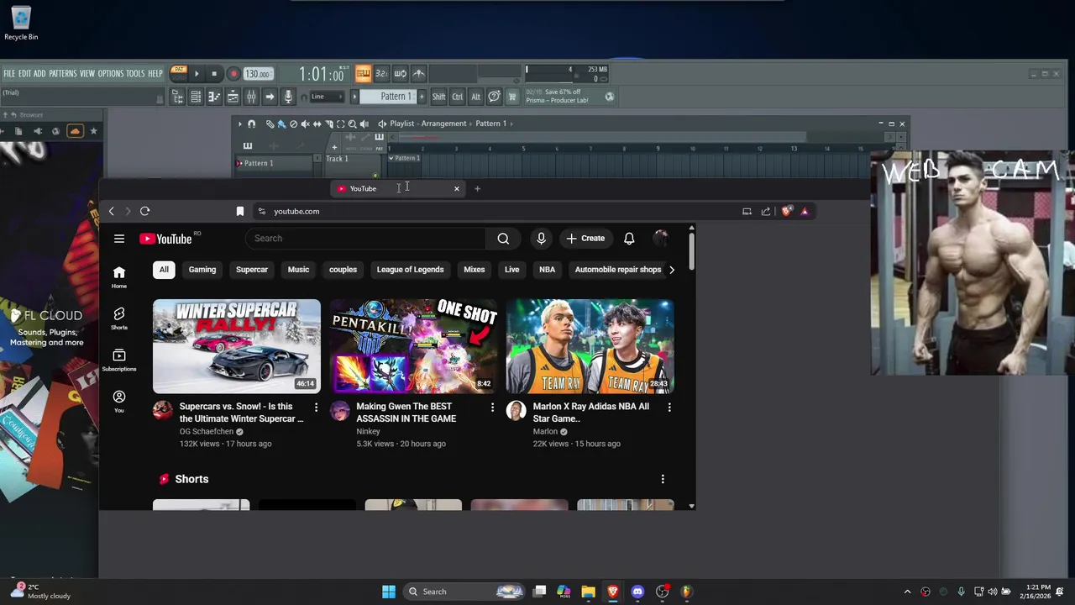Open the Line snap dropdown

[x=327, y=97]
